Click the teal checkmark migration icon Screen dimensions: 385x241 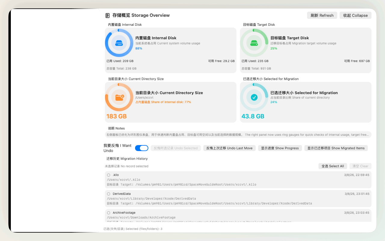pyautogui.click(x=254, y=97)
